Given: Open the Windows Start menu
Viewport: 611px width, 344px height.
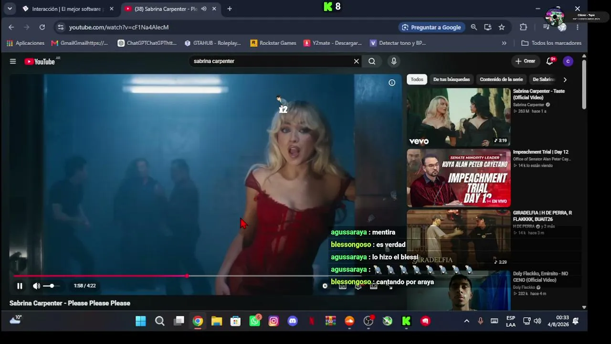Looking at the screenshot, I should coord(141,321).
